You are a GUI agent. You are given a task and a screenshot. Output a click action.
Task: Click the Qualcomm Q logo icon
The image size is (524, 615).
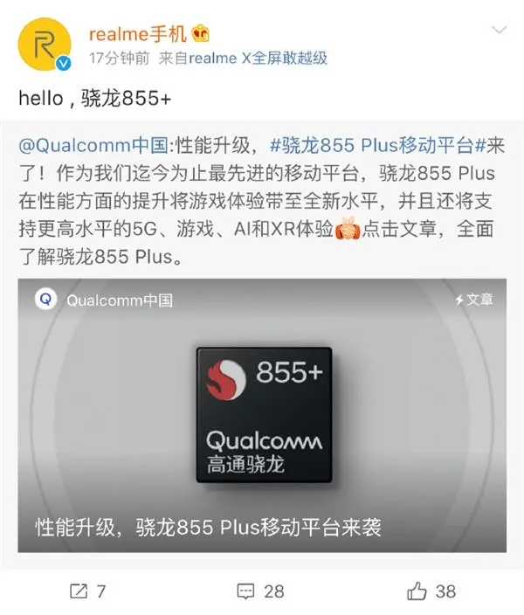click(x=46, y=300)
